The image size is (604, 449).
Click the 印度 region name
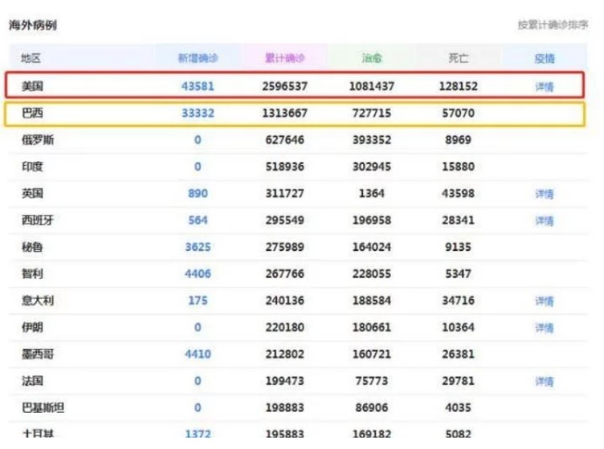pyautogui.click(x=32, y=167)
